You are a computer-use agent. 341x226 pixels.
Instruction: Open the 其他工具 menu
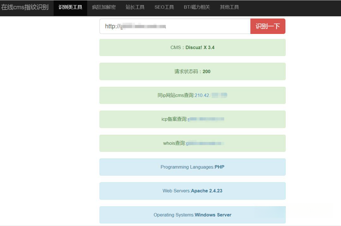pos(229,7)
